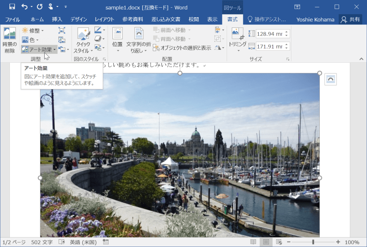The image size is (367, 247).
Task: Click the compress pictures icon
Action: (62, 30)
